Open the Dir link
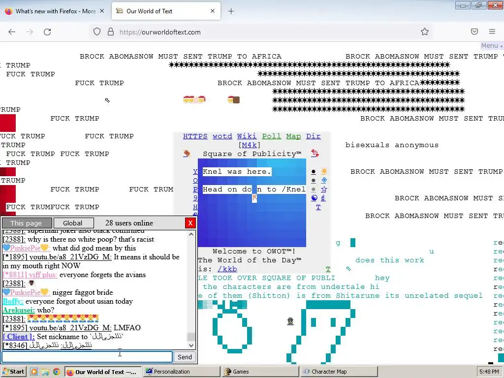Viewport: 504px width, 378px height. coord(313,136)
